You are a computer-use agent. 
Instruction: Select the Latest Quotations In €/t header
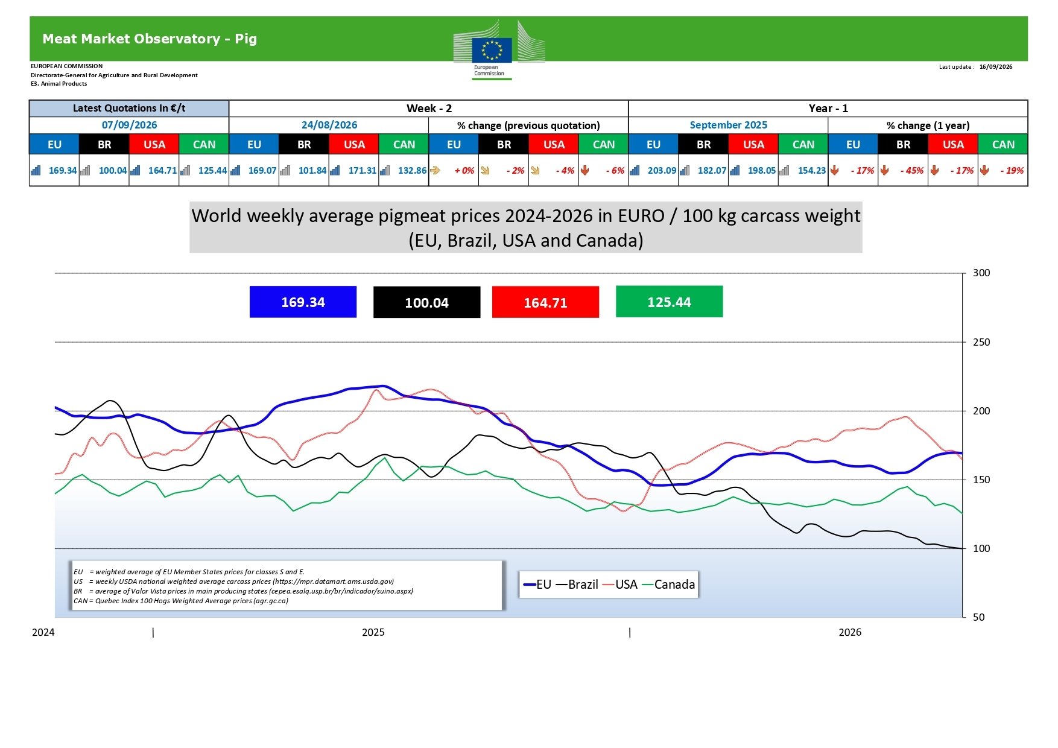tap(129, 109)
